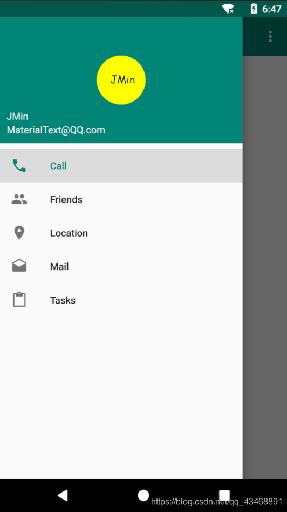Open the three-dot overflow menu
The image size is (287, 512).
click(x=270, y=36)
